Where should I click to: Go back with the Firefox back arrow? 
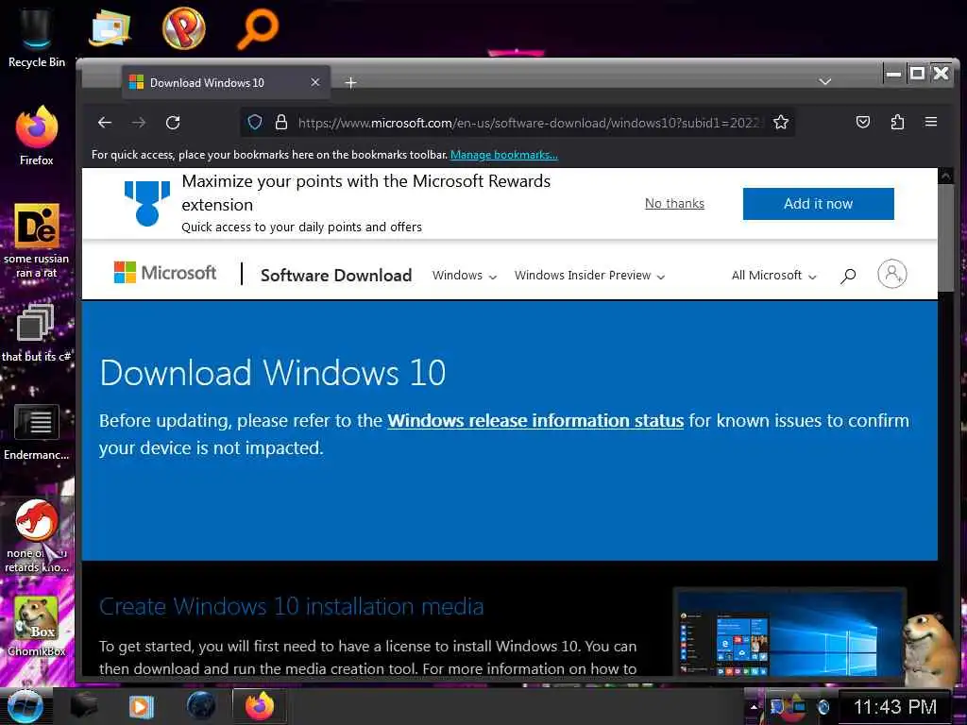[105, 123]
